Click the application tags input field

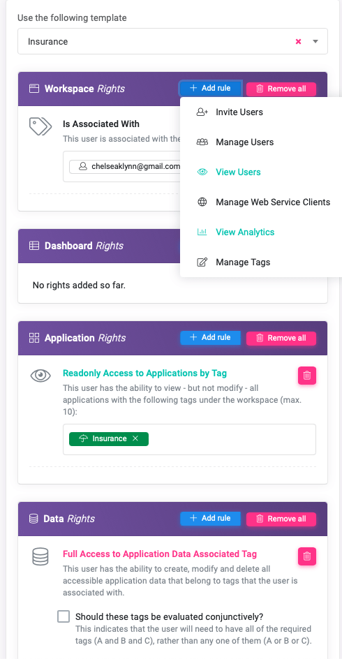pyautogui.click(x=189, y=439)
